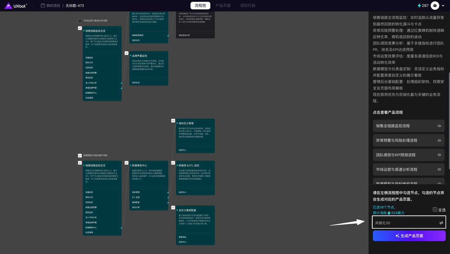
Task: Uncheck the 指标定义管理 node checkbox
Action: click(173, 121)
